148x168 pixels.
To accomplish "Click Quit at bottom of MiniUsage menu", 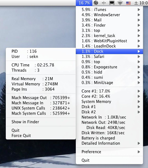I will (109, 160).
